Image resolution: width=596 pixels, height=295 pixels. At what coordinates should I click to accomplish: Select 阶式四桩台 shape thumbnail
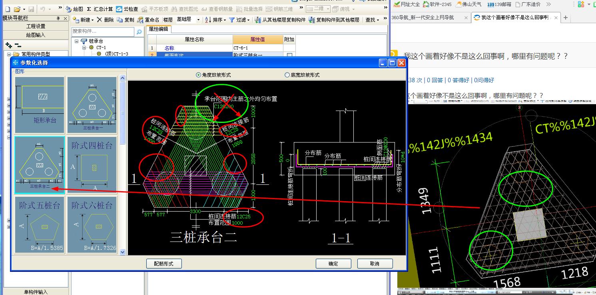[92, 165]
